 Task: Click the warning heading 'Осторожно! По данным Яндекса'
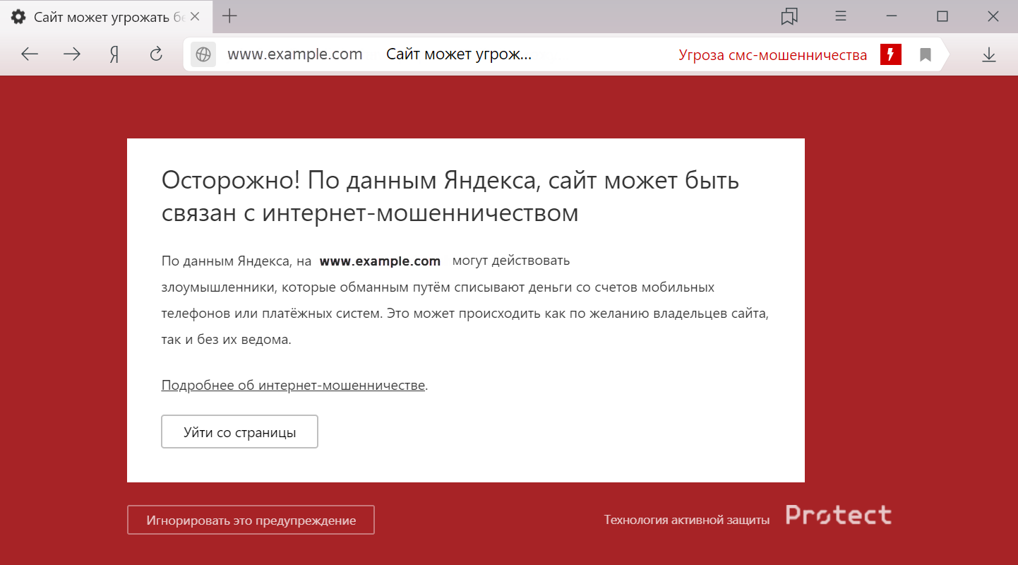(x=450, y=196)
